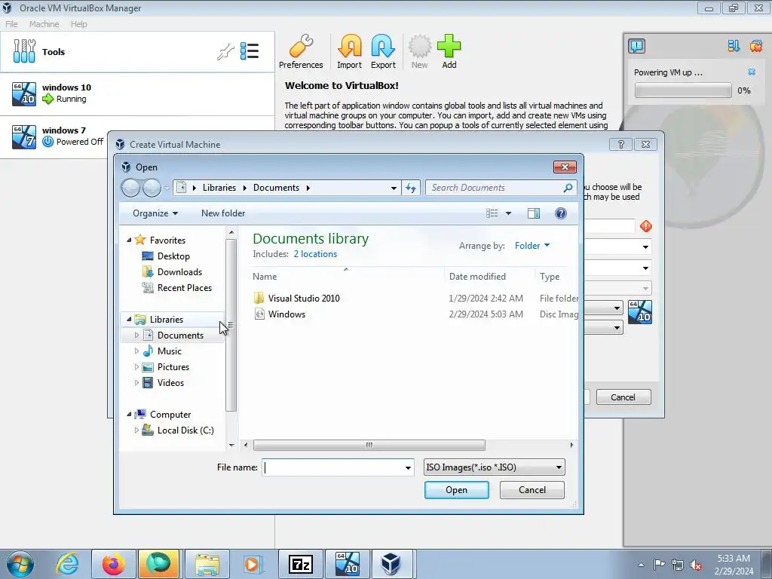Select Recent Places in Favorites

(x=184, y=287)
